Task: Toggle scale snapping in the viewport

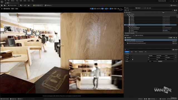Action: [x=110, y=9]
